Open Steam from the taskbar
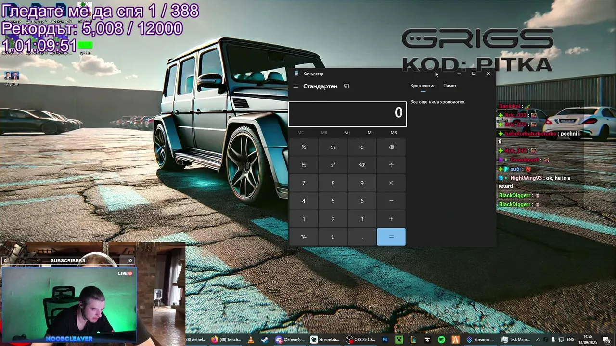The image size is (616, 346). tap(264, 340)
